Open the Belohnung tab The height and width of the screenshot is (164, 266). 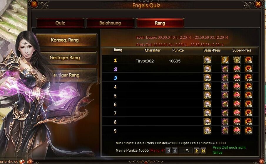[110, 23]
